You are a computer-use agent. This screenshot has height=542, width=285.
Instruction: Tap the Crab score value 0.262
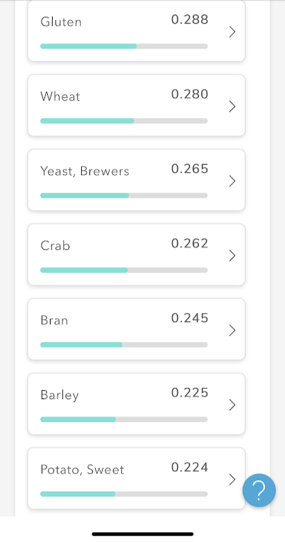190,244
